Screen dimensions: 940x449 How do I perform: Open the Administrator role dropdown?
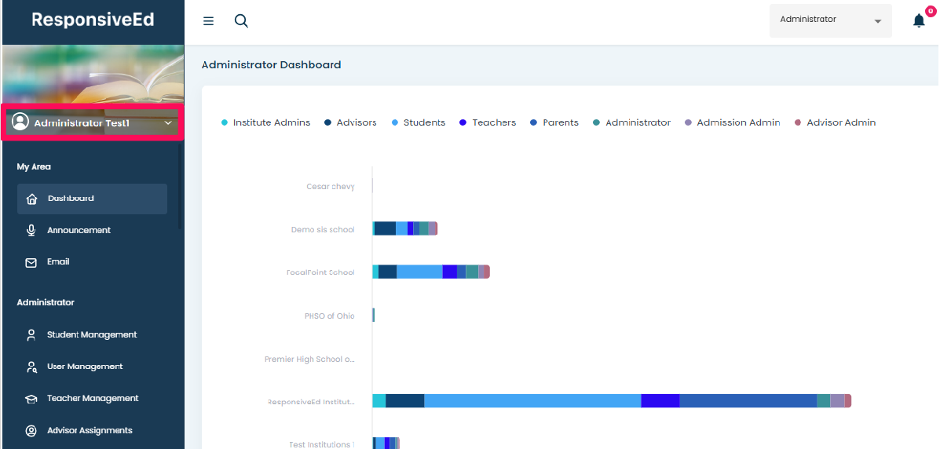(x=830, y=20)
